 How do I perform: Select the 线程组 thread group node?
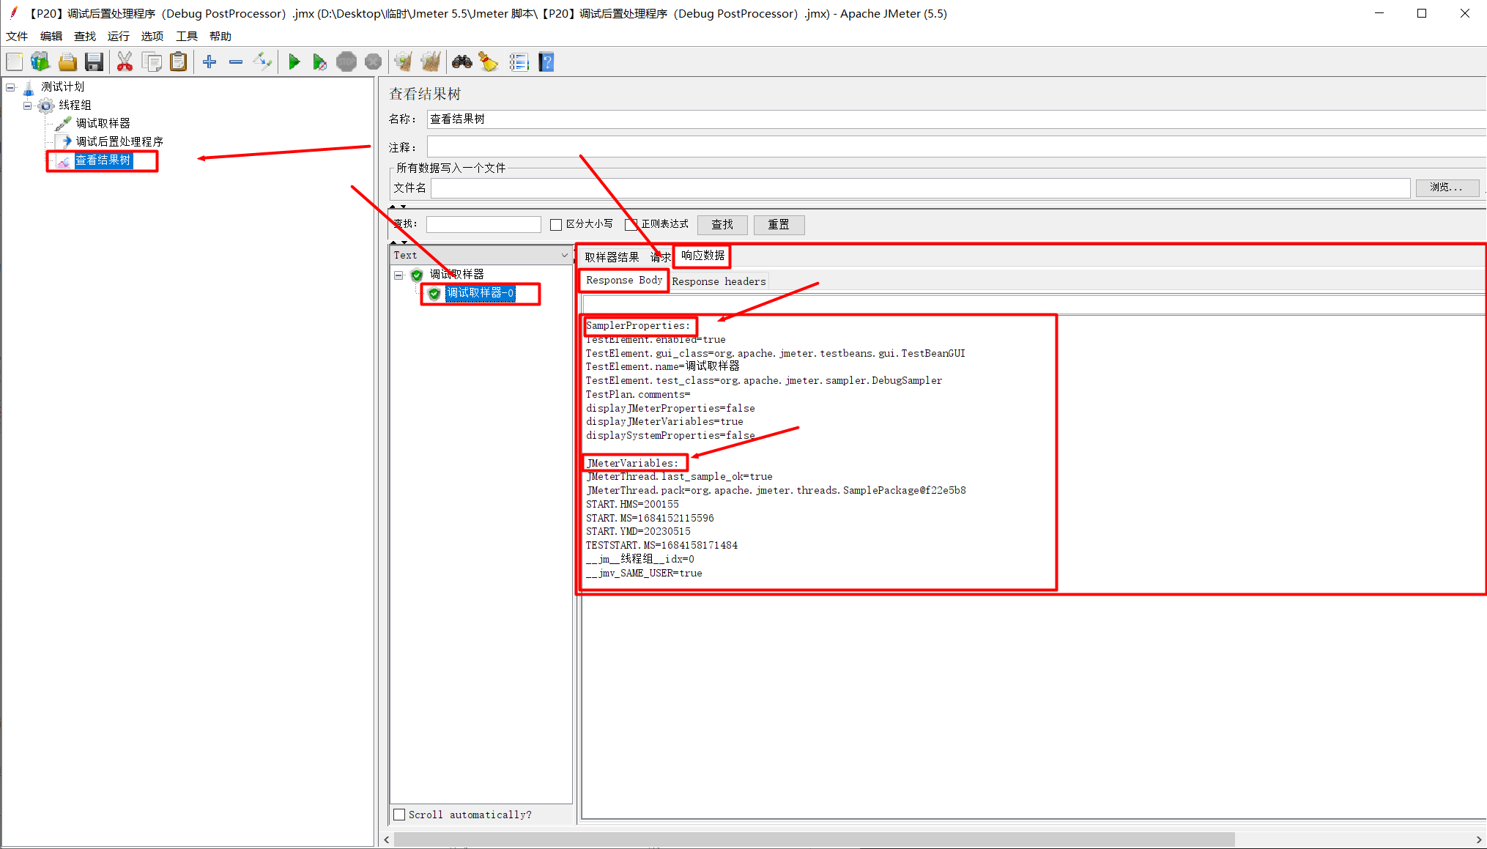pyautogui.click(x=75, y=105)
